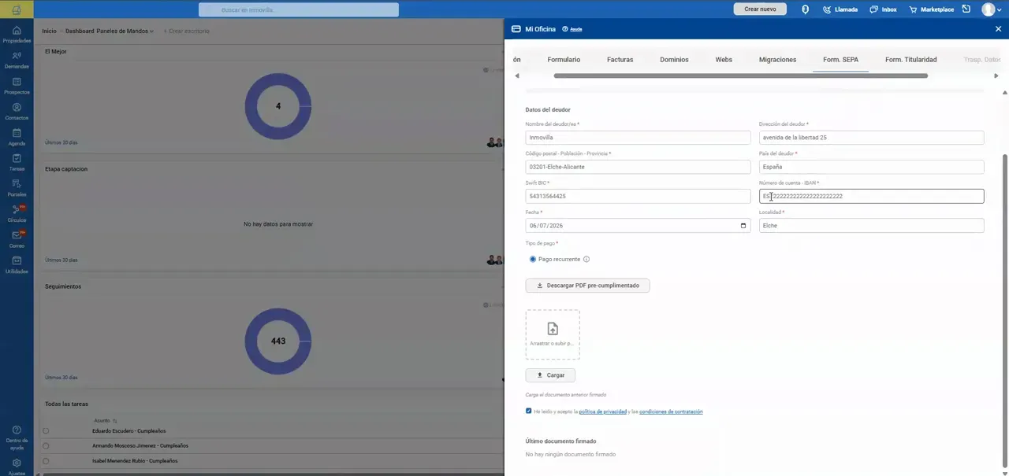
Task: Open the Marketplace cart icon
Action: (x=913, y=9)
